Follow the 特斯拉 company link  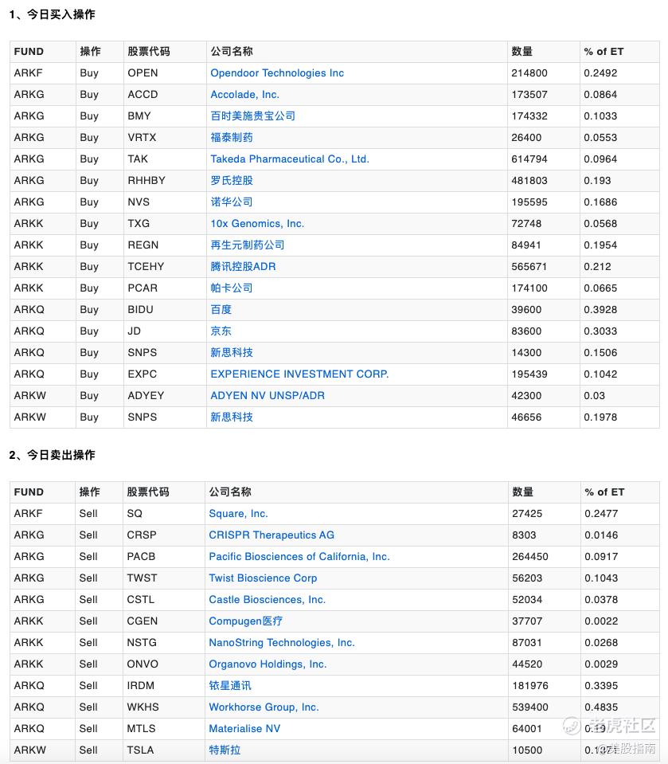click(x=225, y=750)
